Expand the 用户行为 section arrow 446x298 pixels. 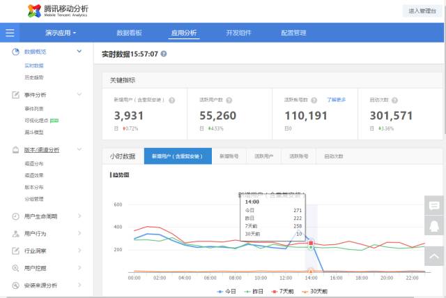[79, 233]
